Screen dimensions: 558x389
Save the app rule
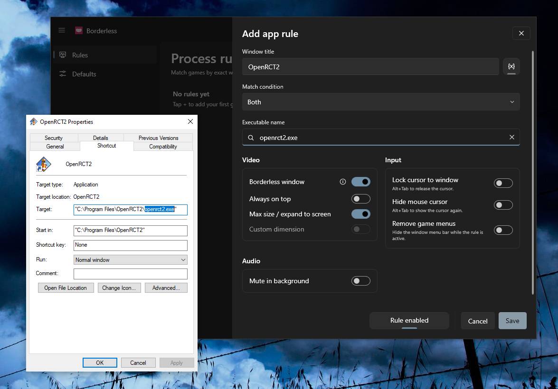(512, 321)
